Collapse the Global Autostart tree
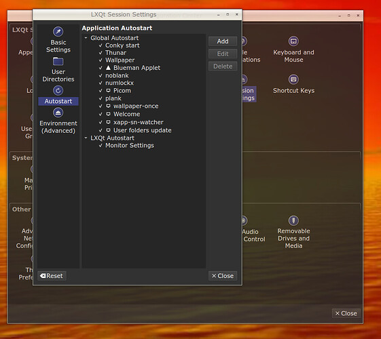The height and width of the screenshot is (339, 381). tap(86, 38)
